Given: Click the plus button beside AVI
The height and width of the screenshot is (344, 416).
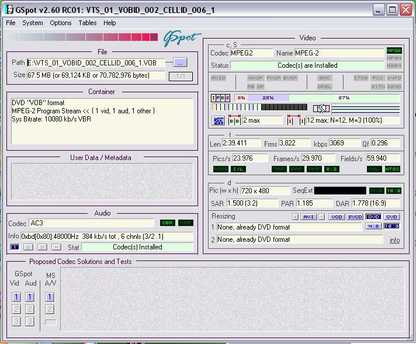Looking at the screenshot, I should (x=295, y=217).
